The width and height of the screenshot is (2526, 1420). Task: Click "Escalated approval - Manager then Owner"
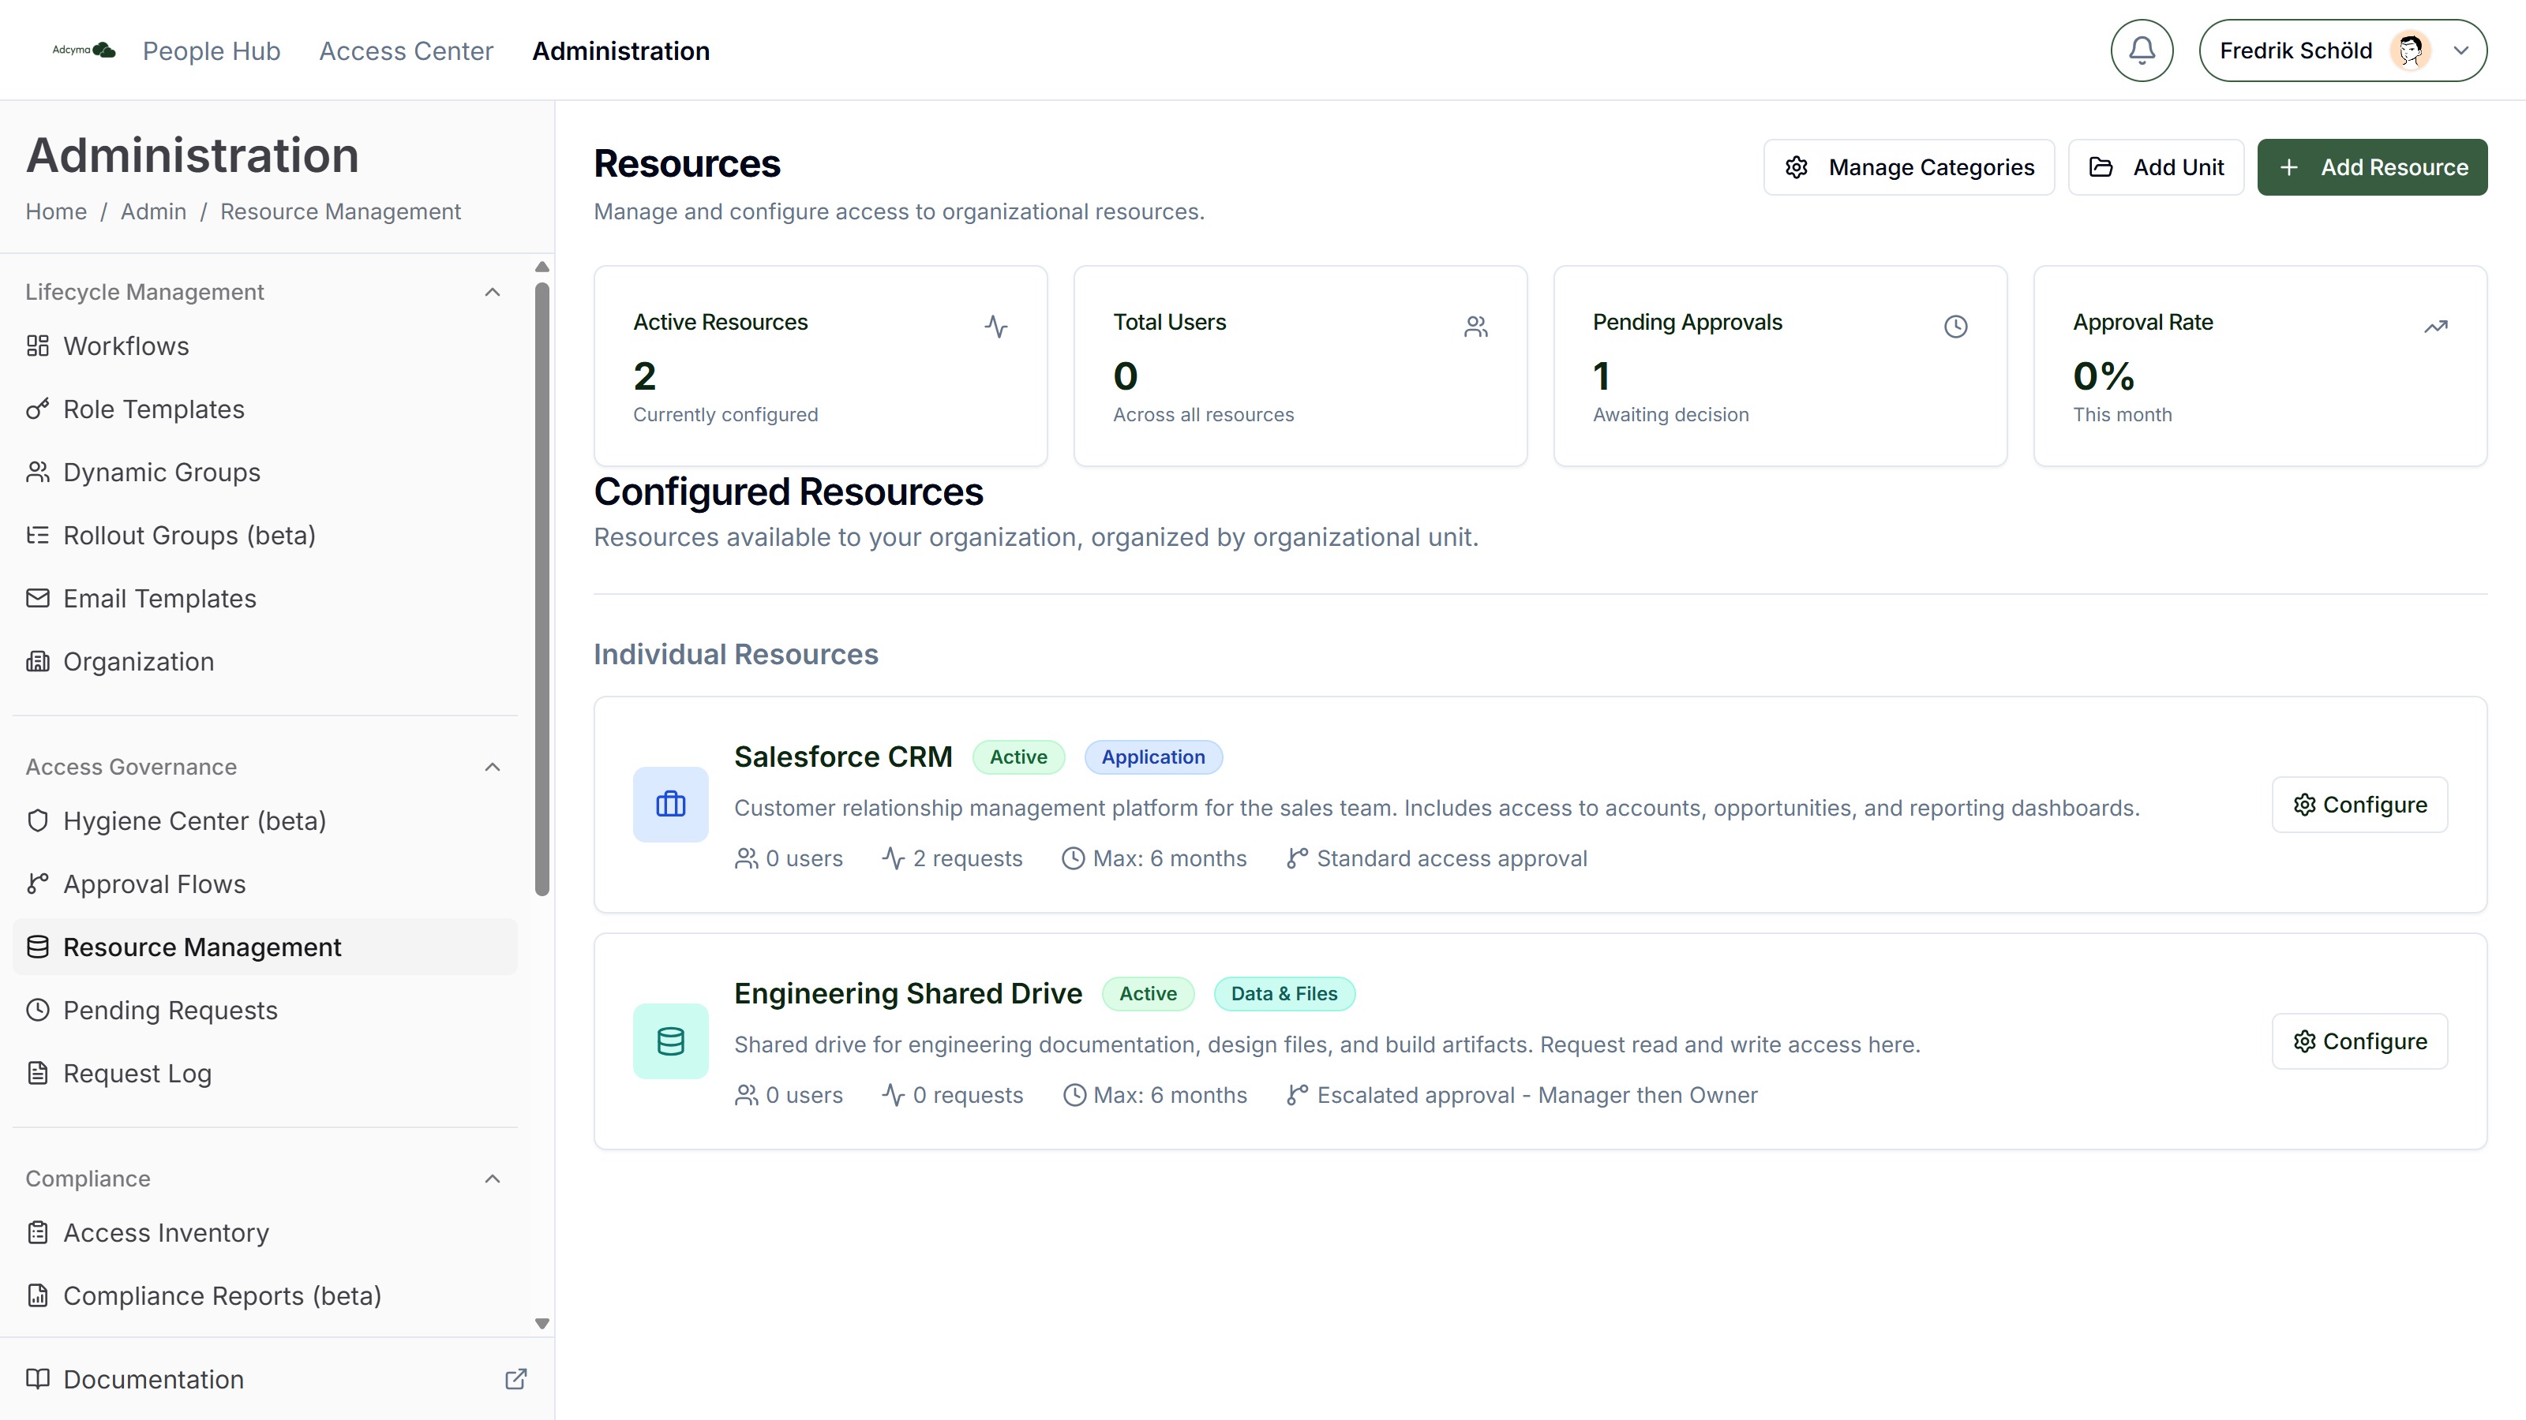pyautogui.click(x=1537, y=1095)
